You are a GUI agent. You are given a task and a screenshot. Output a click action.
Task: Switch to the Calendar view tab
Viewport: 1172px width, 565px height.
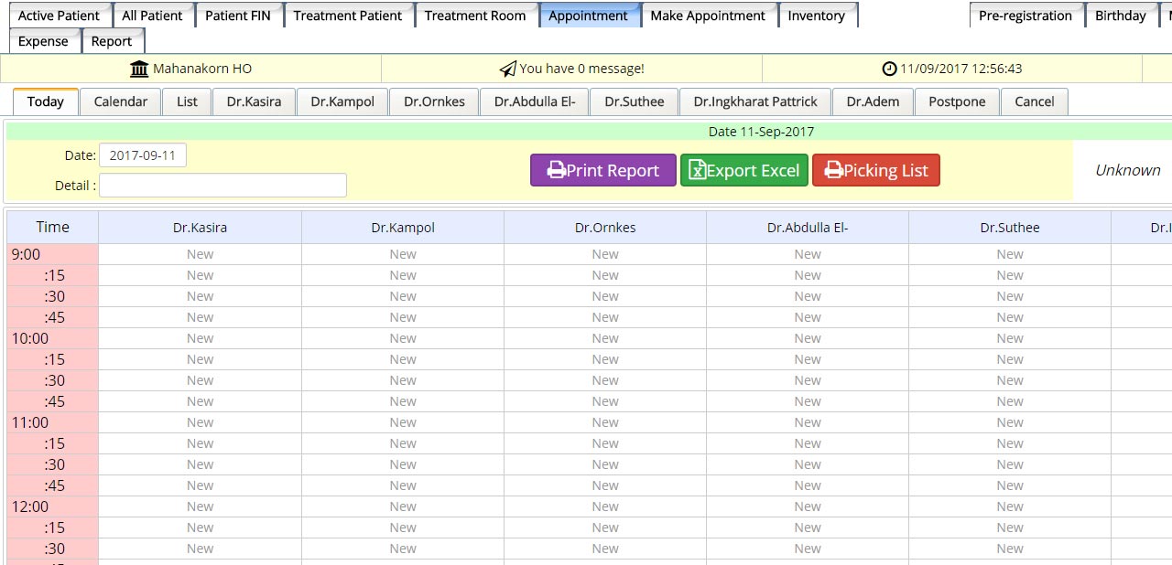(120, 101)
